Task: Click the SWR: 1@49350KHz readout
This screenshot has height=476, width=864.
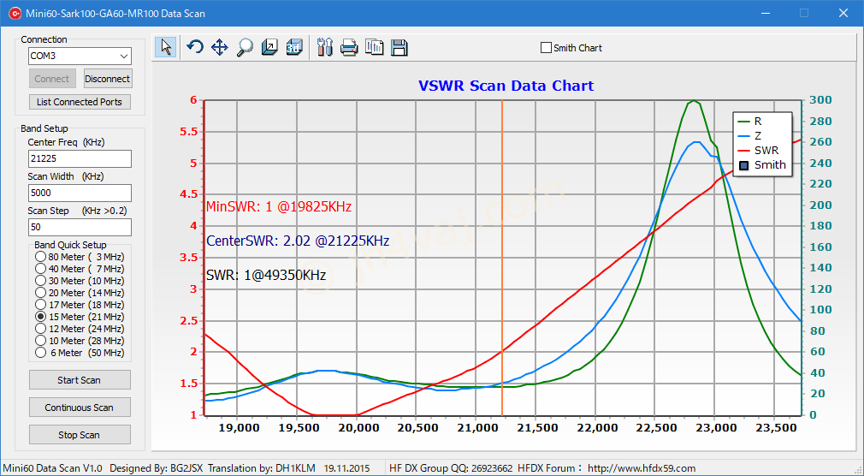Action: point(265,275)
